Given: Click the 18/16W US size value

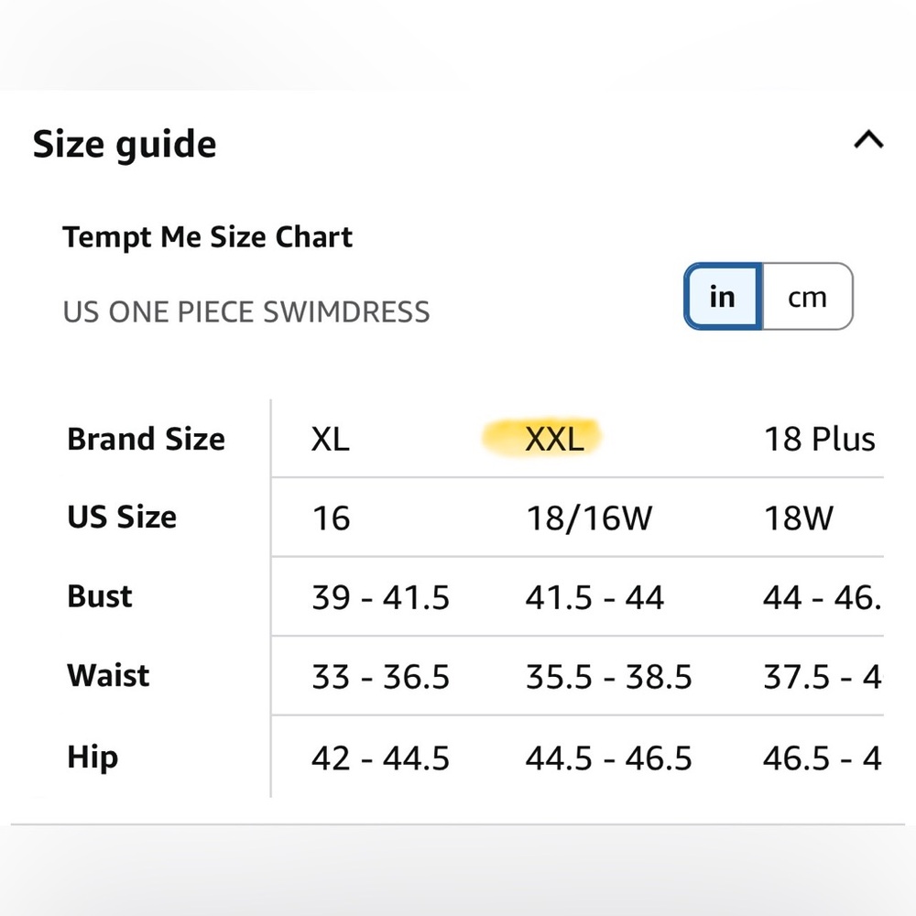Looking at the screenshot, I should pos(589,518).
